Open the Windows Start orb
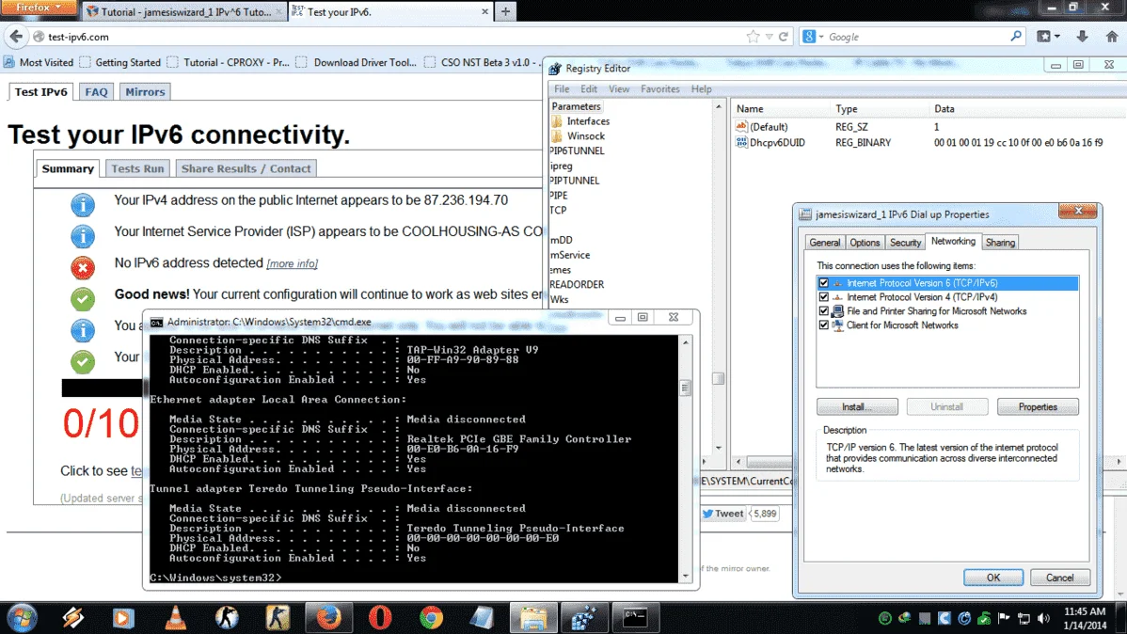This screenshot has height=634, width=1127. coord(22,617)
